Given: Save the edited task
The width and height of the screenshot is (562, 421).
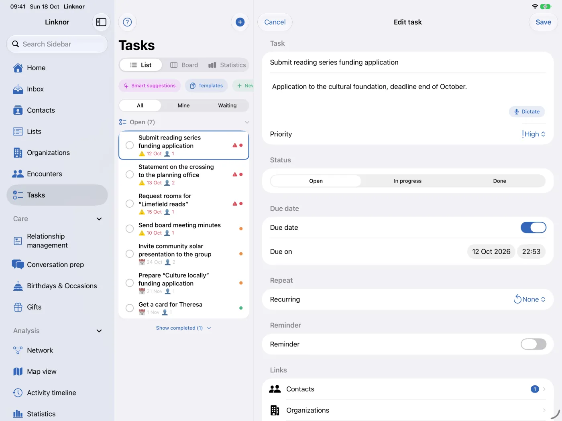Looking at the screenshot, I should point(543,22).
